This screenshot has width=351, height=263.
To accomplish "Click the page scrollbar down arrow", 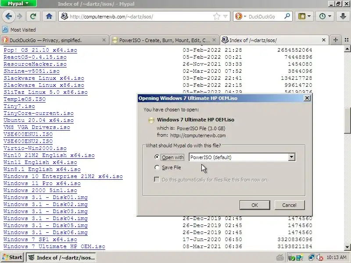I will pyautogui.click(x=347, y=247).
